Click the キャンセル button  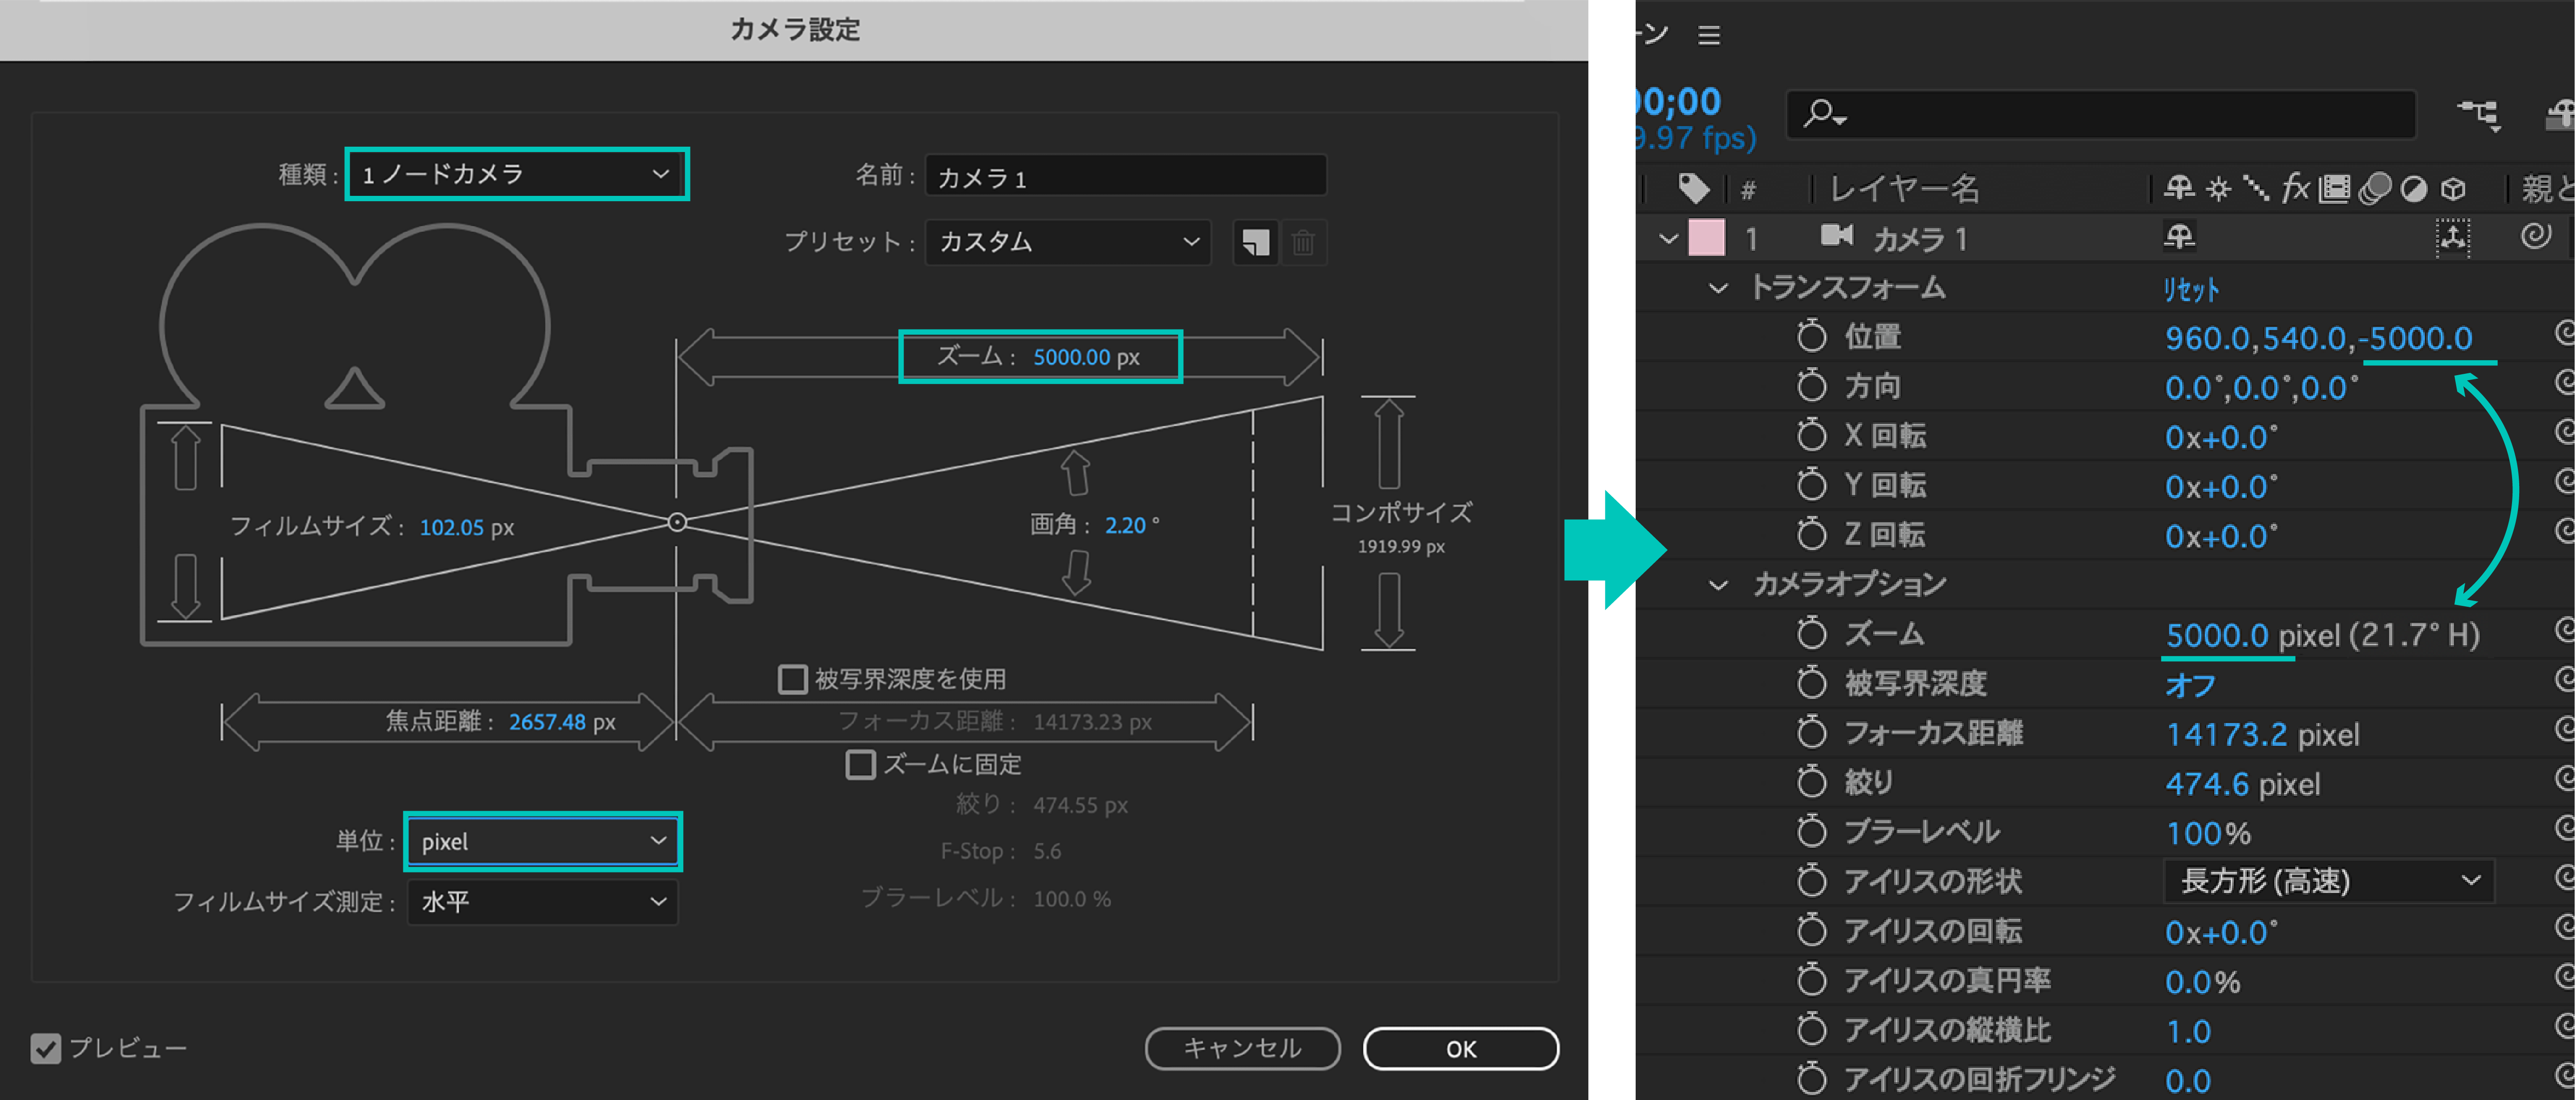point(1242,1048)
